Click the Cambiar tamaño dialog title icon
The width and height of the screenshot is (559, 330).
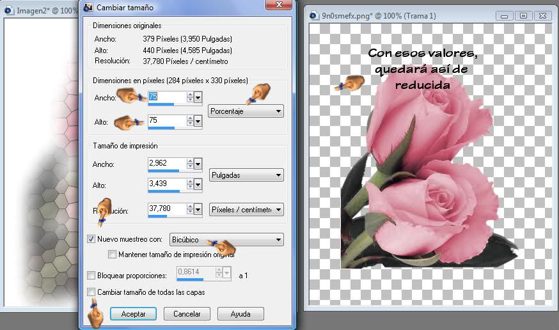coord(88,7)
